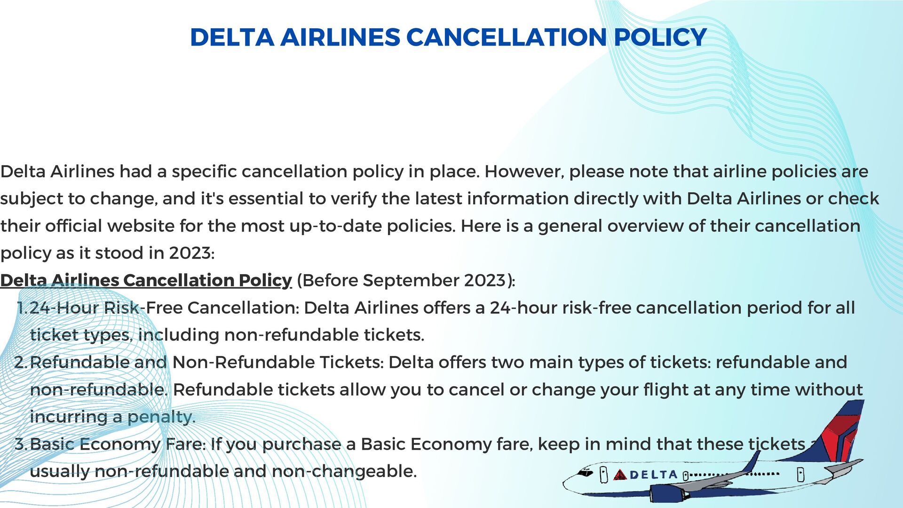Select the slide title DELTA AIRLINES CANCELLATION POLICY
The width and height of the screenshot is (903, 508).
coord(448,37)
